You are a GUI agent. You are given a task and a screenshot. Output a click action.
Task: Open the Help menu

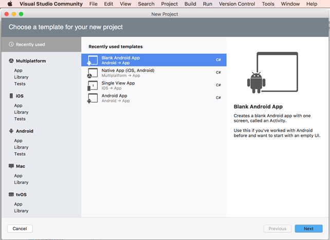[311, 4]
